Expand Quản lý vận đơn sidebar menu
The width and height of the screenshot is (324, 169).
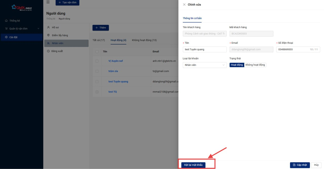[x=22, y=29]
